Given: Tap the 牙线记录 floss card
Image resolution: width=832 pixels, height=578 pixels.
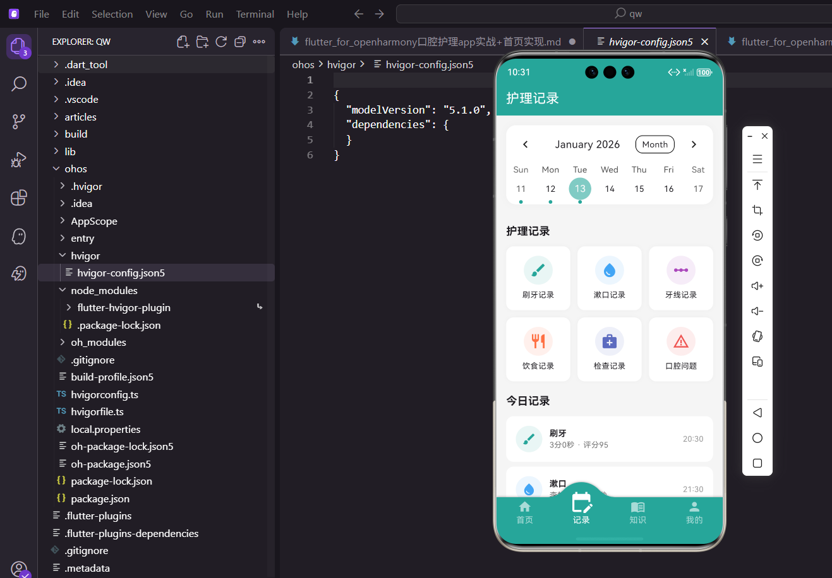Looking at the screenshot, I should [x=681, y=278].
